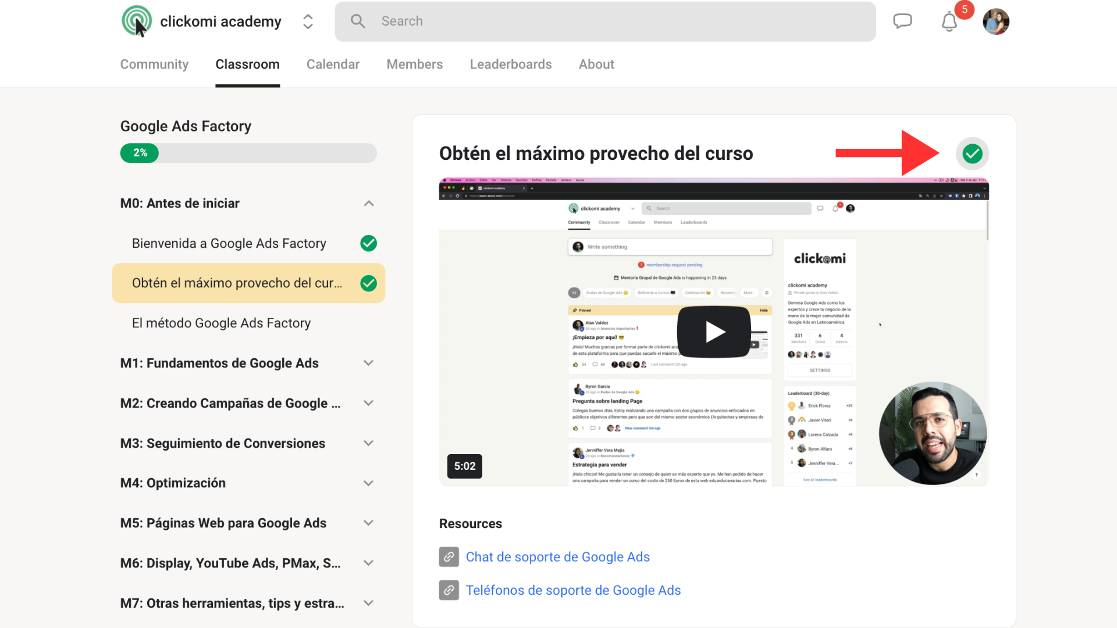Click link icon beside Teléfonos de soporte
The image size is (1117, 628).
tap(449, 590)
